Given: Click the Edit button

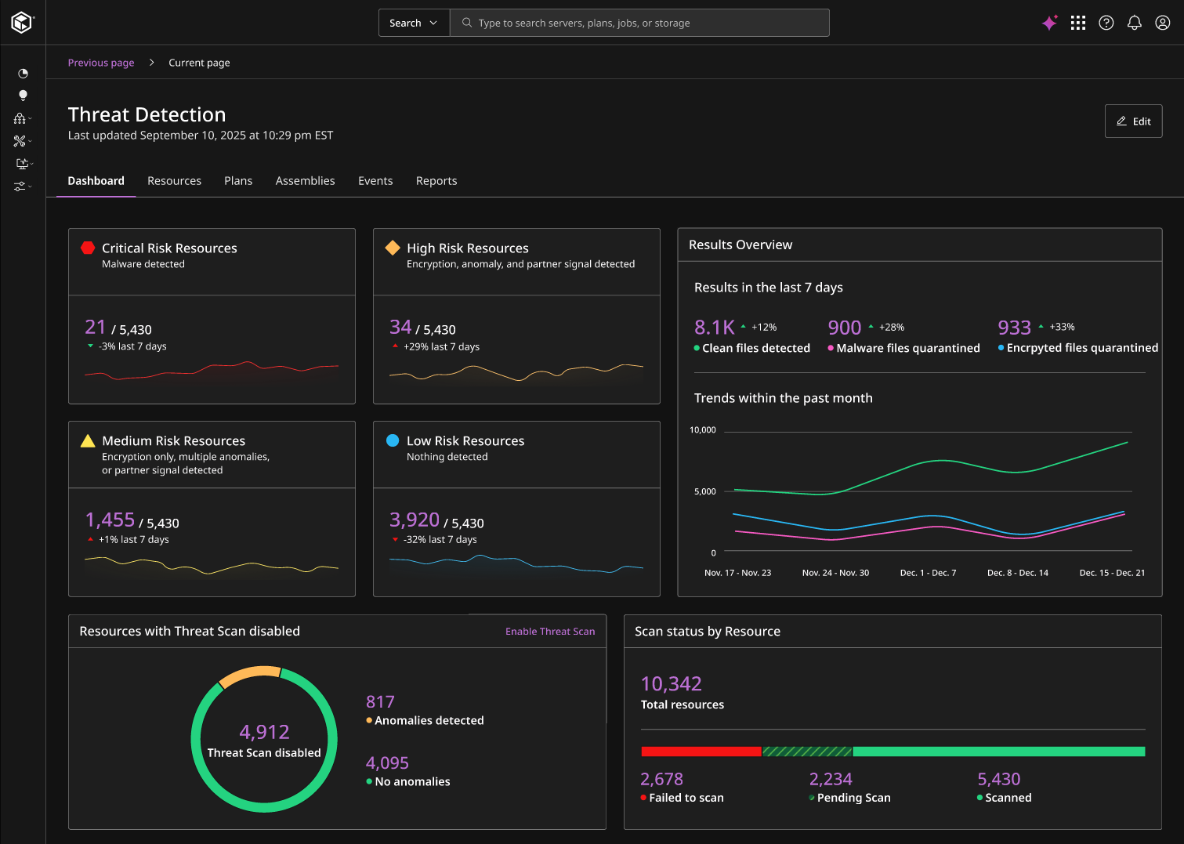Looking at the screenshot, I should pos(1133,121).
